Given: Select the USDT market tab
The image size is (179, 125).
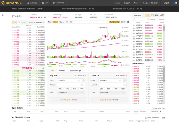Looking at the screenshot, I should [x=162, y=15].
